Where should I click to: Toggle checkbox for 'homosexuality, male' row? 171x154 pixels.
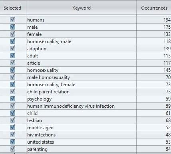12,41
